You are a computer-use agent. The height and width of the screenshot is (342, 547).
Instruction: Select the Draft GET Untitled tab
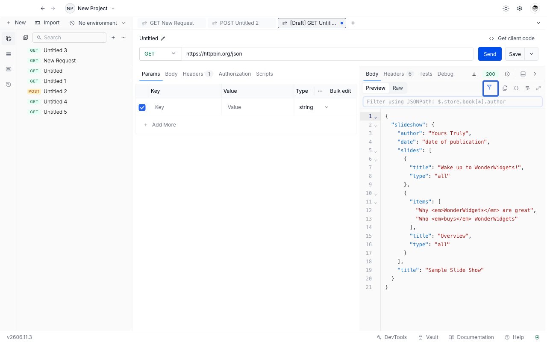point(312,23)
